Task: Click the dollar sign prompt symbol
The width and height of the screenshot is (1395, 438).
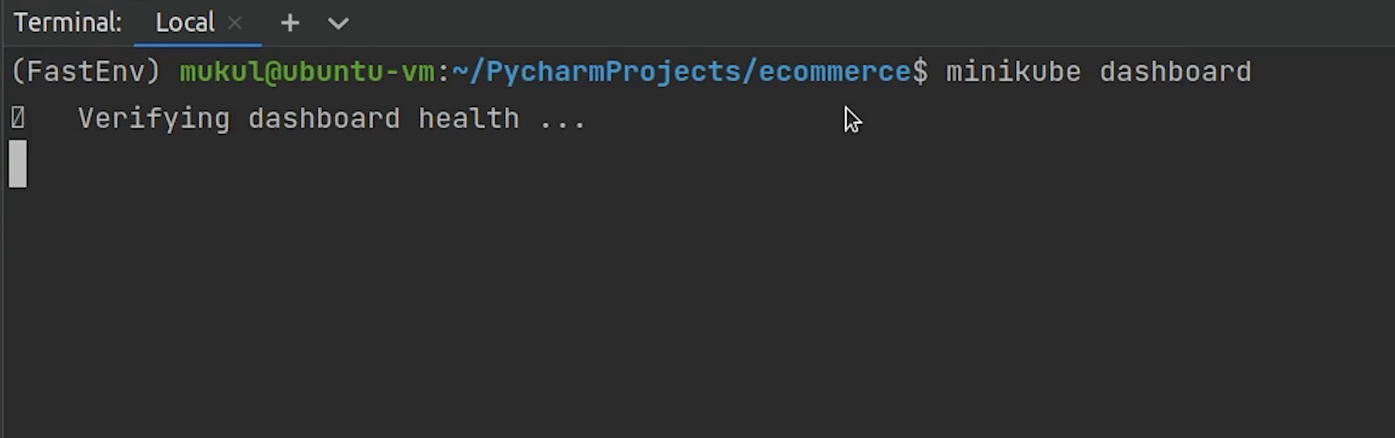Action: pyautogui.click(x=920, y=72)
